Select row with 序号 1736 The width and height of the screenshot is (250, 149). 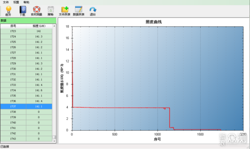tap(26, 101)
